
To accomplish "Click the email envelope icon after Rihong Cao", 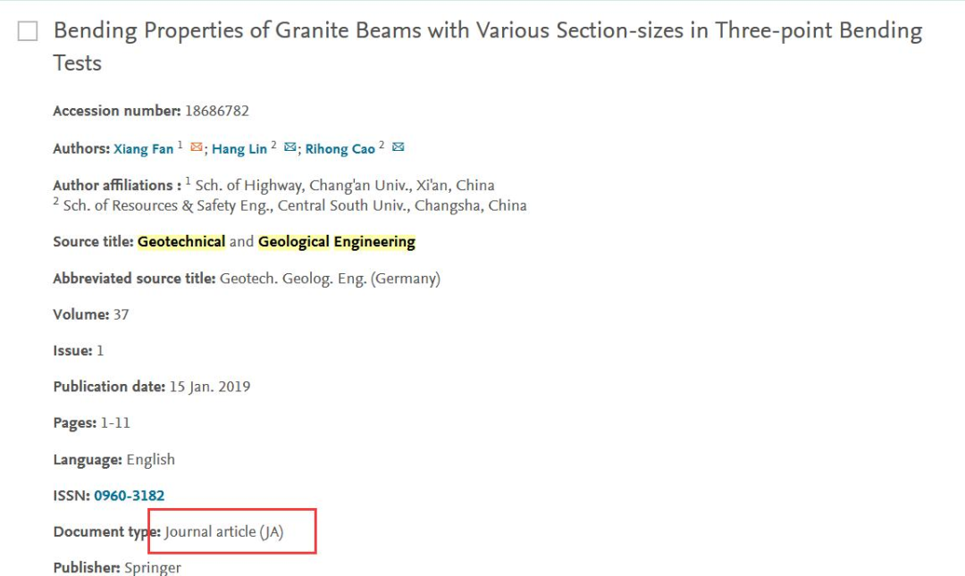I will point(399,147).
